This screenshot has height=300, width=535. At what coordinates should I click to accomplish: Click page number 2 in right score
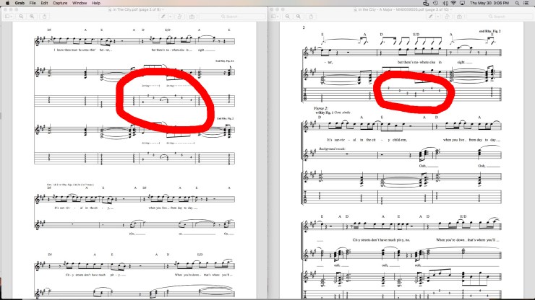coord(304,27)
